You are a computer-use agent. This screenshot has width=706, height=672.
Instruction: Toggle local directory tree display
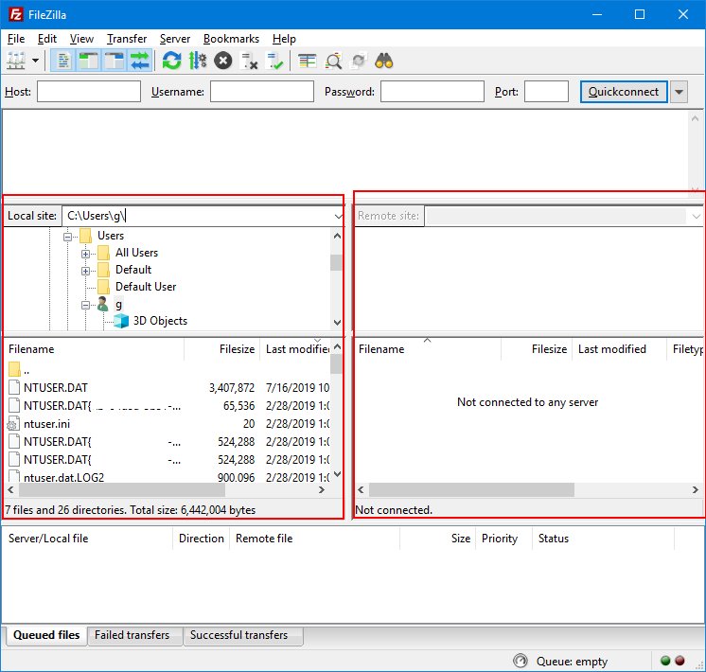(x=89, y=61)
